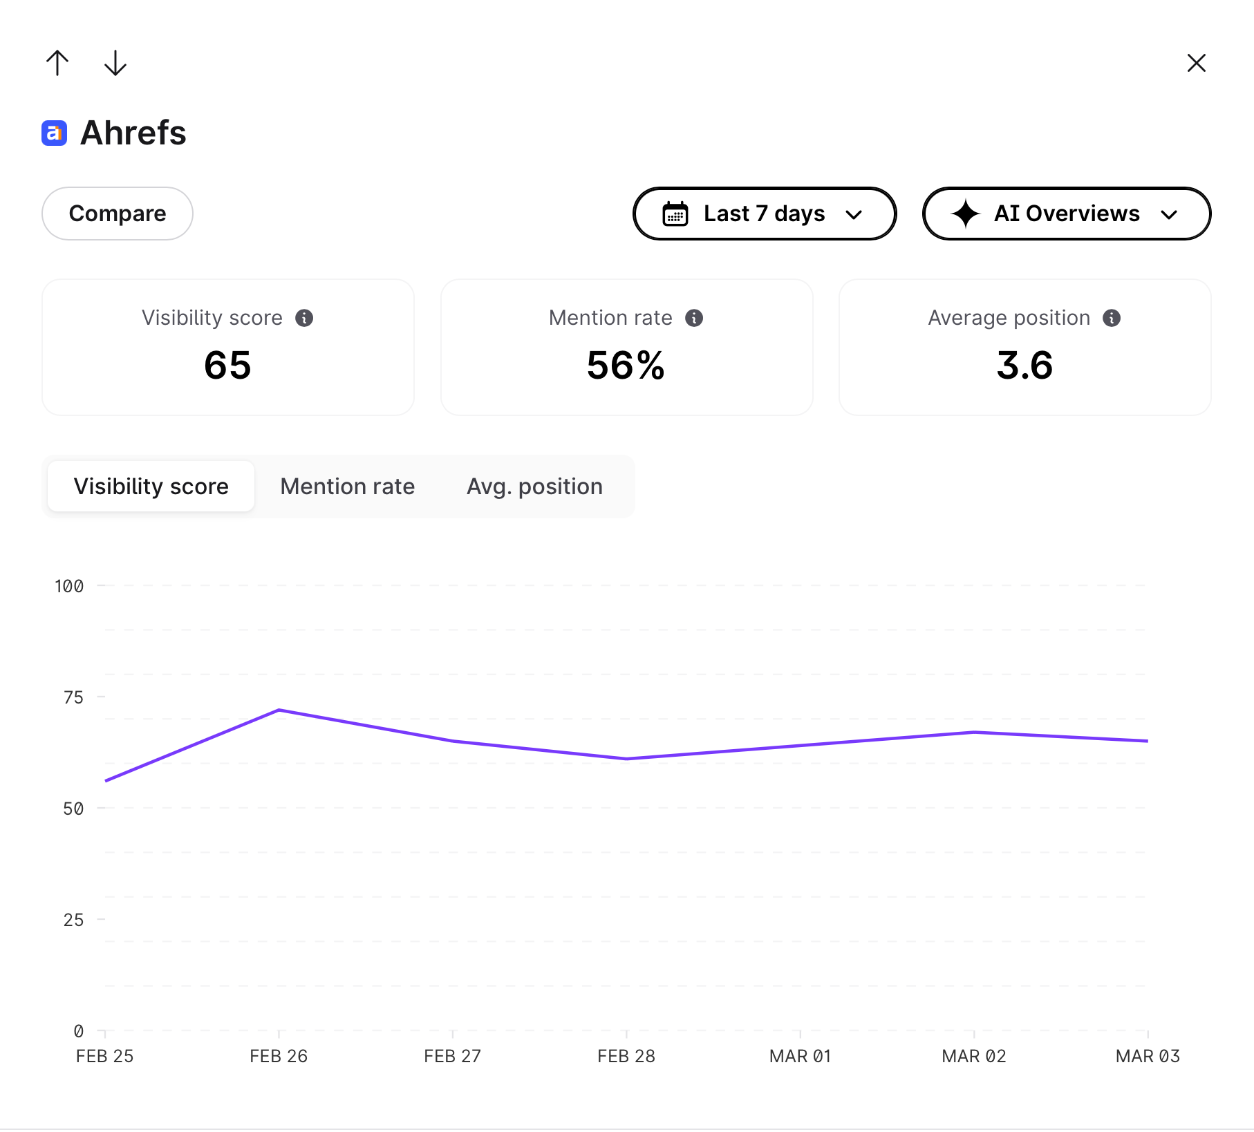Click the chart line peak at FEB 26
The image size is (1254, 1132).
click(x=279, y=710)
